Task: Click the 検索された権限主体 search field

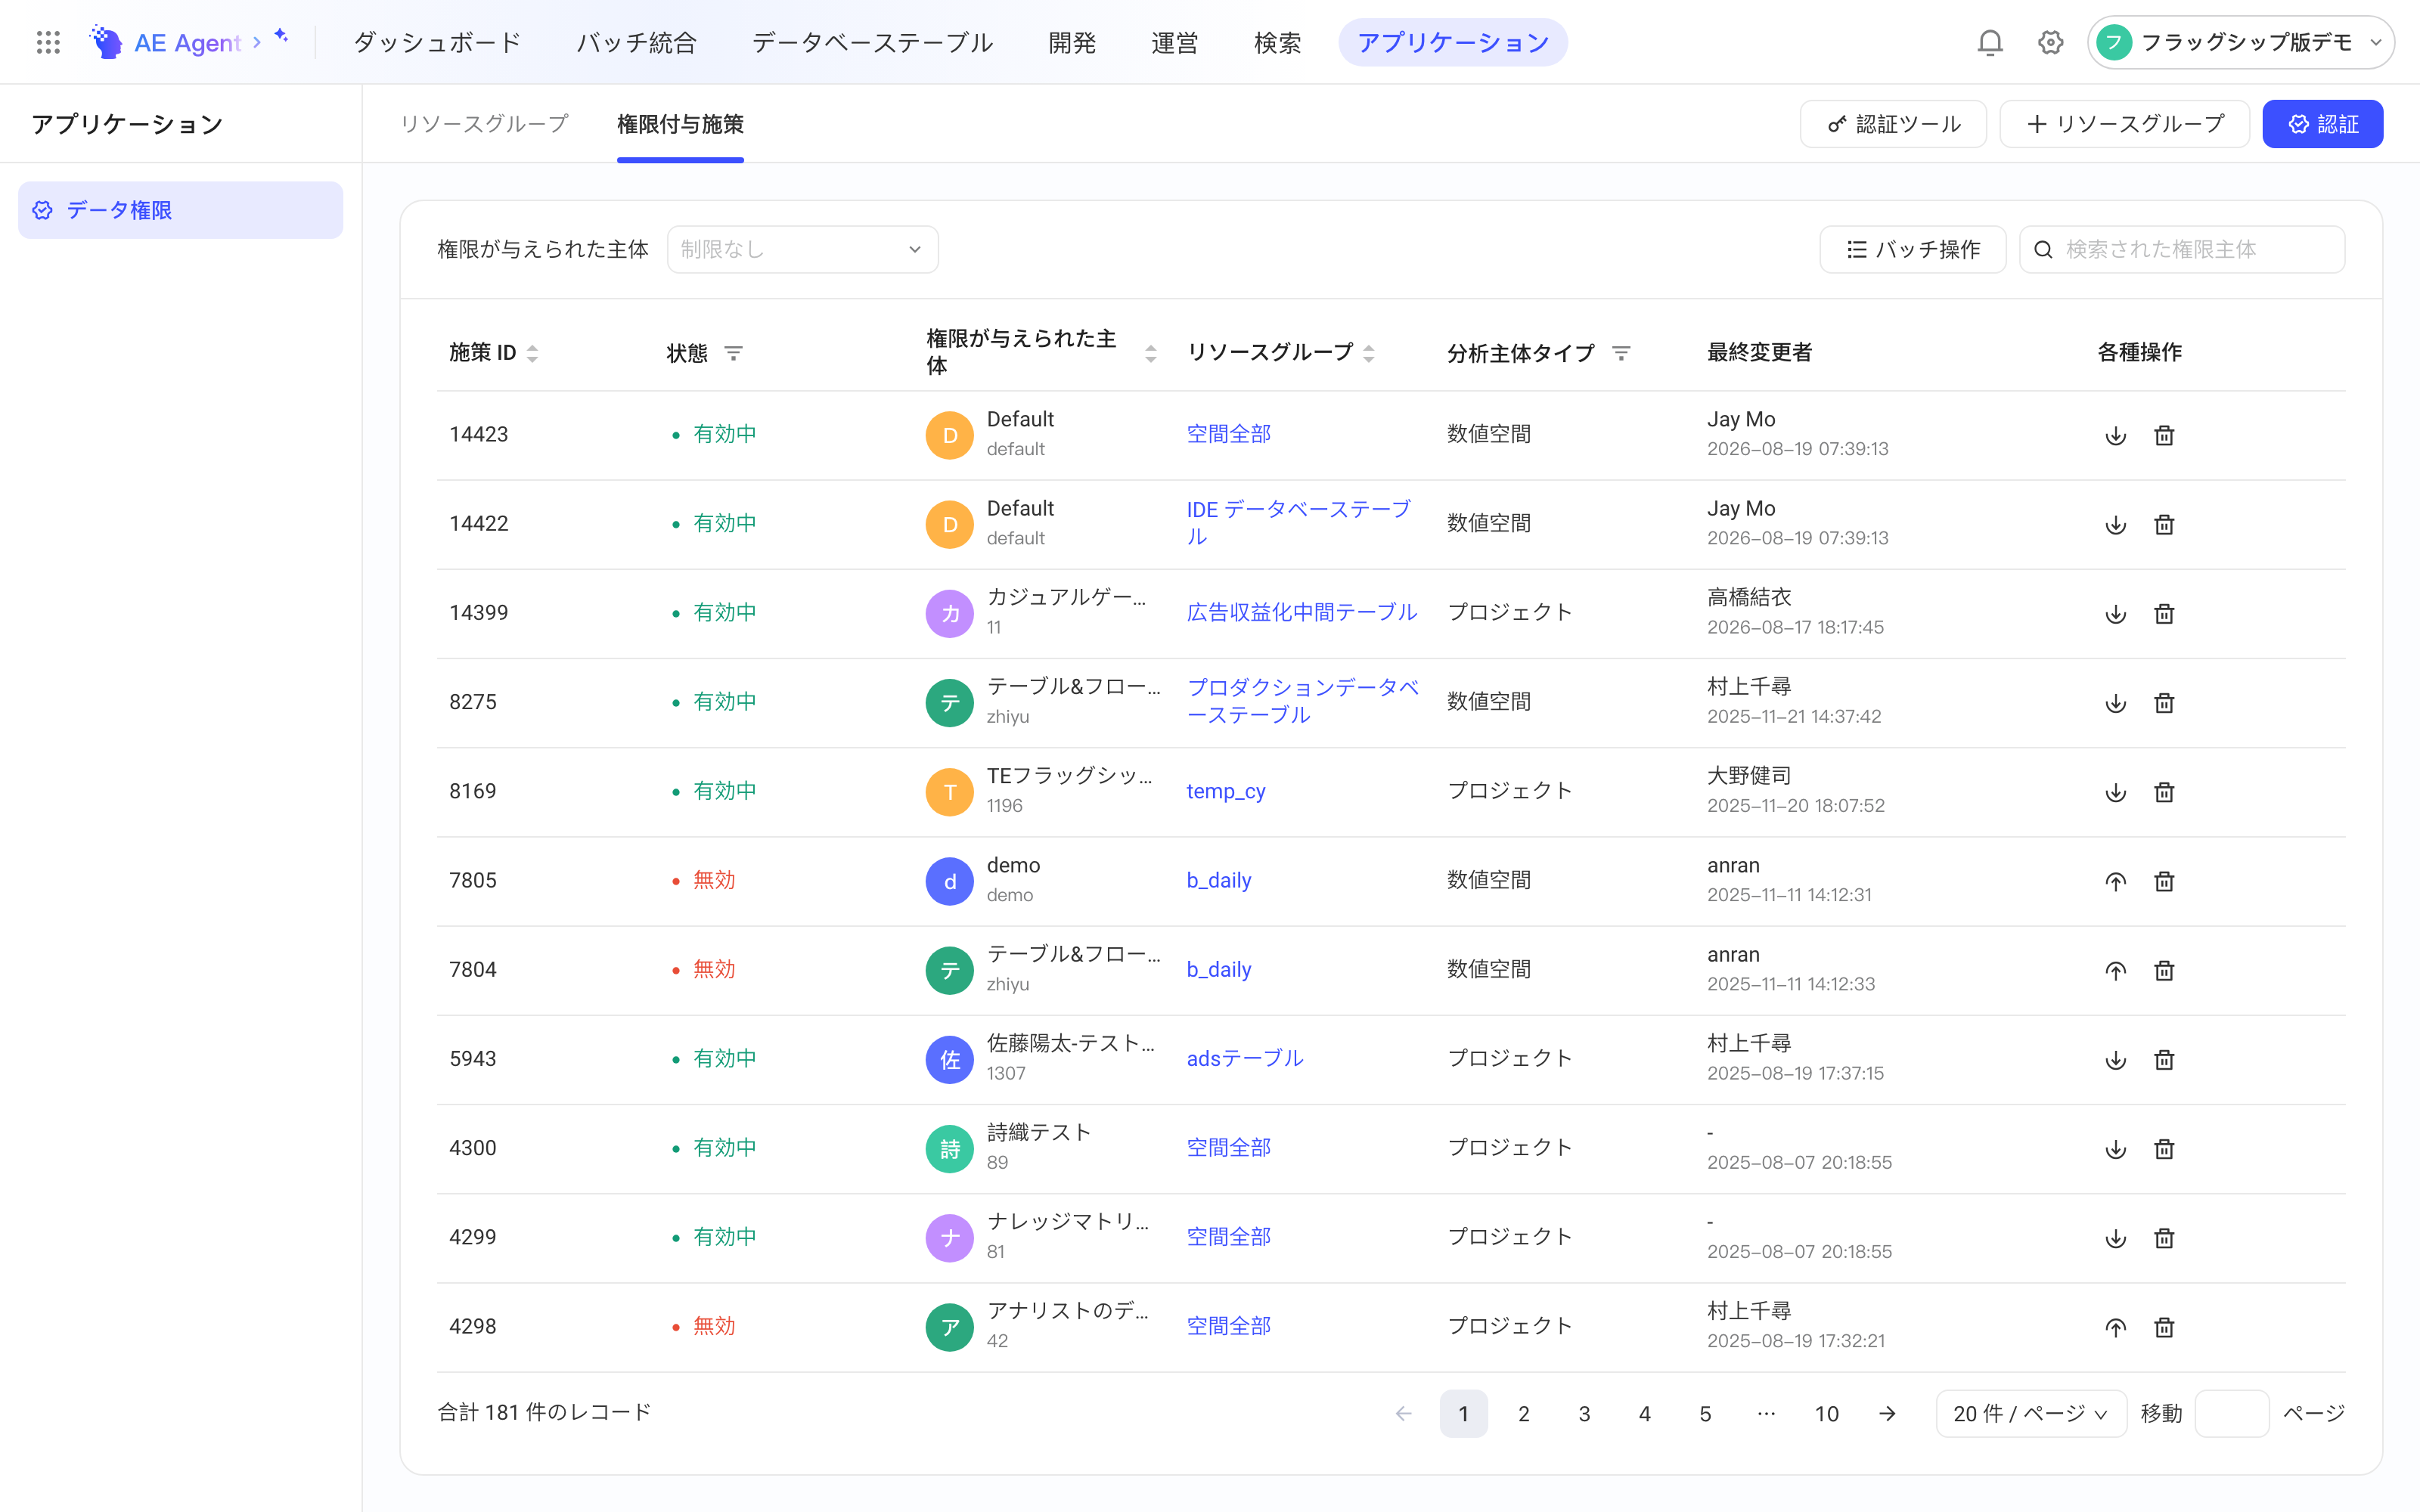Action: click(x=2182, y=249)
